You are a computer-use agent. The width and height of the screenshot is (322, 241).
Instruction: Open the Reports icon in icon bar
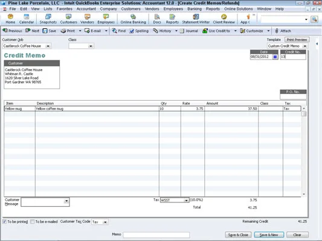pos(172,19)
